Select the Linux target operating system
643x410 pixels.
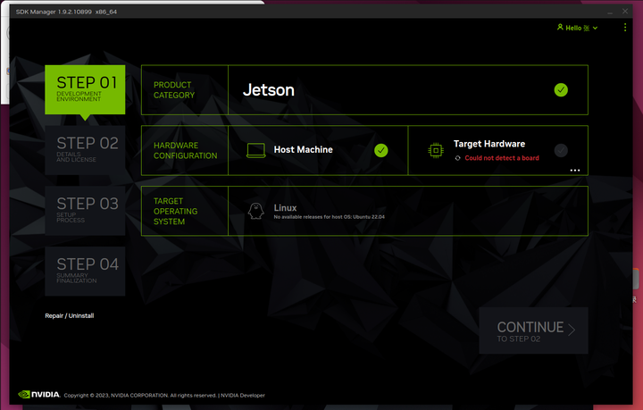(408, 211)
